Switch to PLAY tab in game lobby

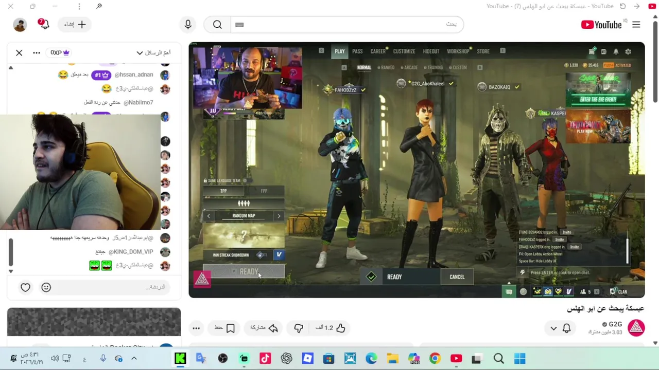[340, 51]
